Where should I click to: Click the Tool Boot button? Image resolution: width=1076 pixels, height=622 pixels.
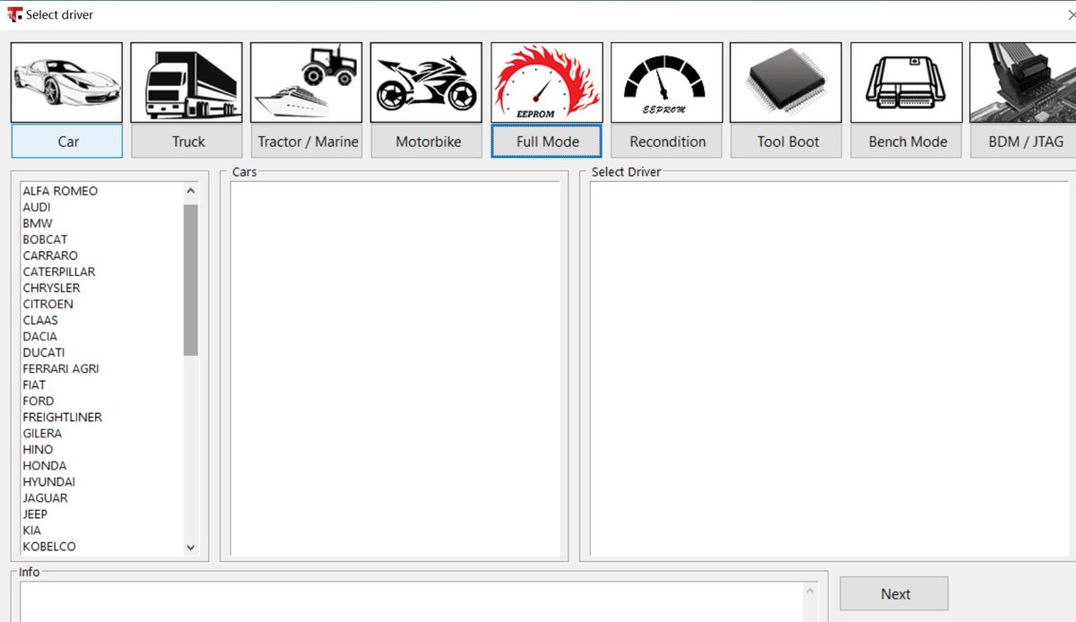(x=787, y=142)
